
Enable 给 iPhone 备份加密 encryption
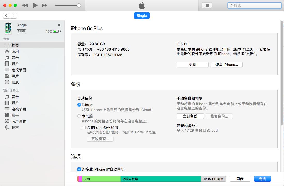point(84,127)
